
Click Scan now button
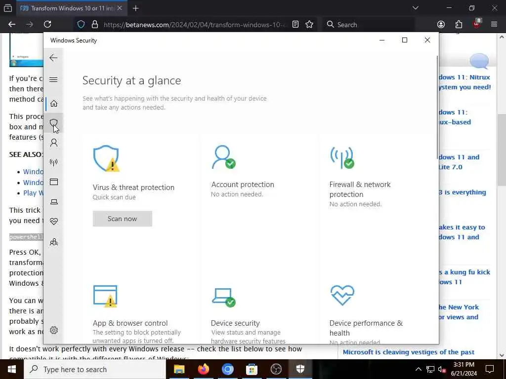(x=123, y=219)
